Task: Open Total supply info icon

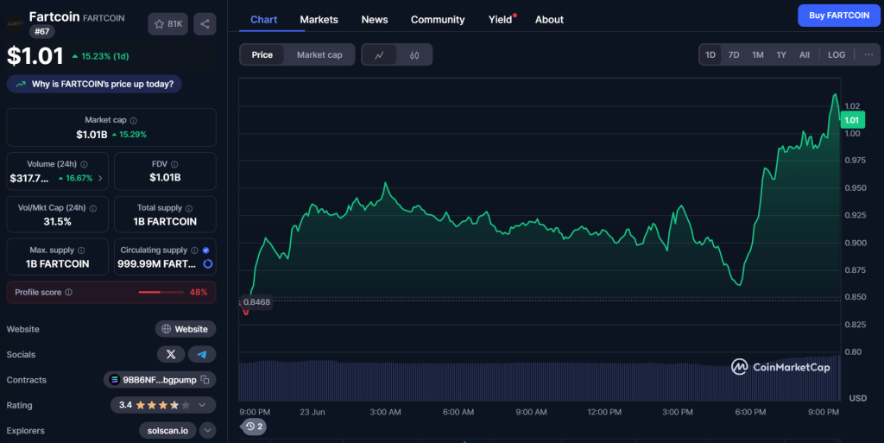Action: (x=189, y=208)
